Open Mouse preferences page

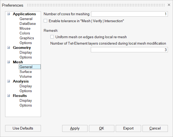(x=25, y=28)
